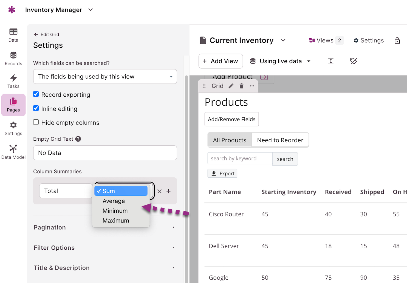Expand the Pagination section
The image size is (407, 283).
point(104,227)
